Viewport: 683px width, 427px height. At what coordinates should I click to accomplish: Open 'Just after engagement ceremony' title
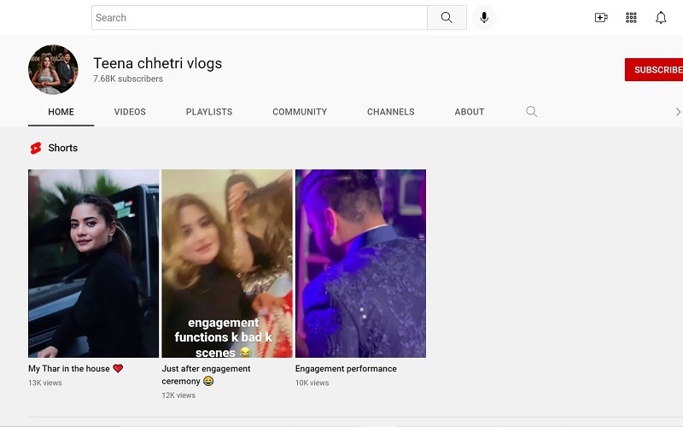pos(206,375)
